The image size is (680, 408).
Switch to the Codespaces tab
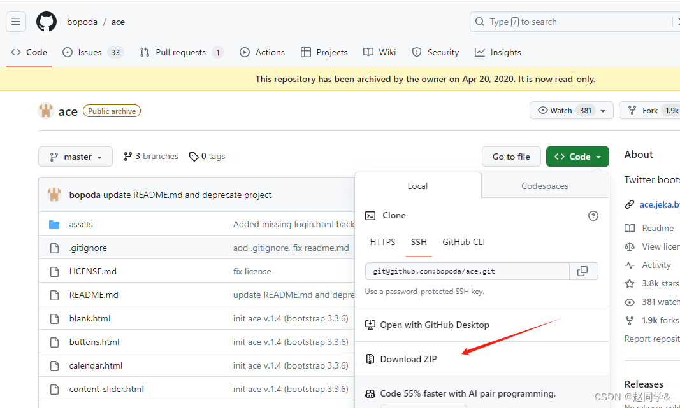[544, 185]
